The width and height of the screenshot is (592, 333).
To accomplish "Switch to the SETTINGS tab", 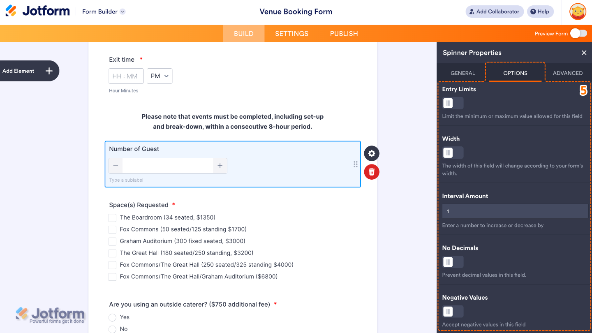I will [x=291, y=34].
